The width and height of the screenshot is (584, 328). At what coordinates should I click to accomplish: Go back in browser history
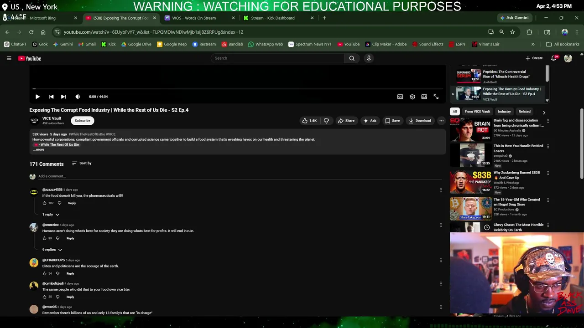(7, 32)
